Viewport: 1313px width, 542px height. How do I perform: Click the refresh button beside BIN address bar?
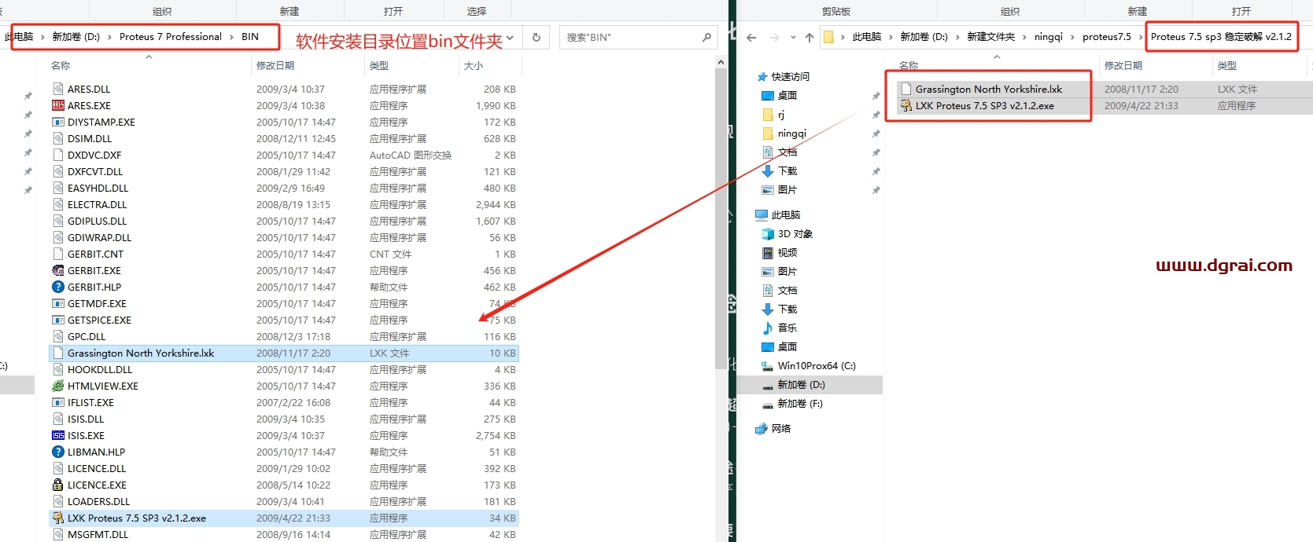tap(537, 37)
